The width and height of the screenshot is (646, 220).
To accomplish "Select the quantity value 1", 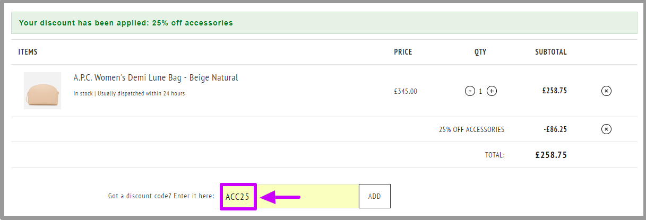I will pos(481,91).
